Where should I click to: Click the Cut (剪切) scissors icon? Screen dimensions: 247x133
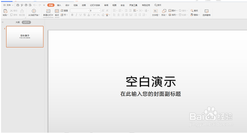11,10
